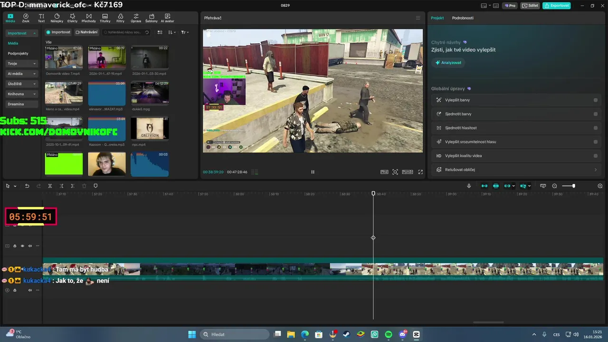Open fullscreen preview in the player
This screenshot has width=608, height=342.
(420, 172)
